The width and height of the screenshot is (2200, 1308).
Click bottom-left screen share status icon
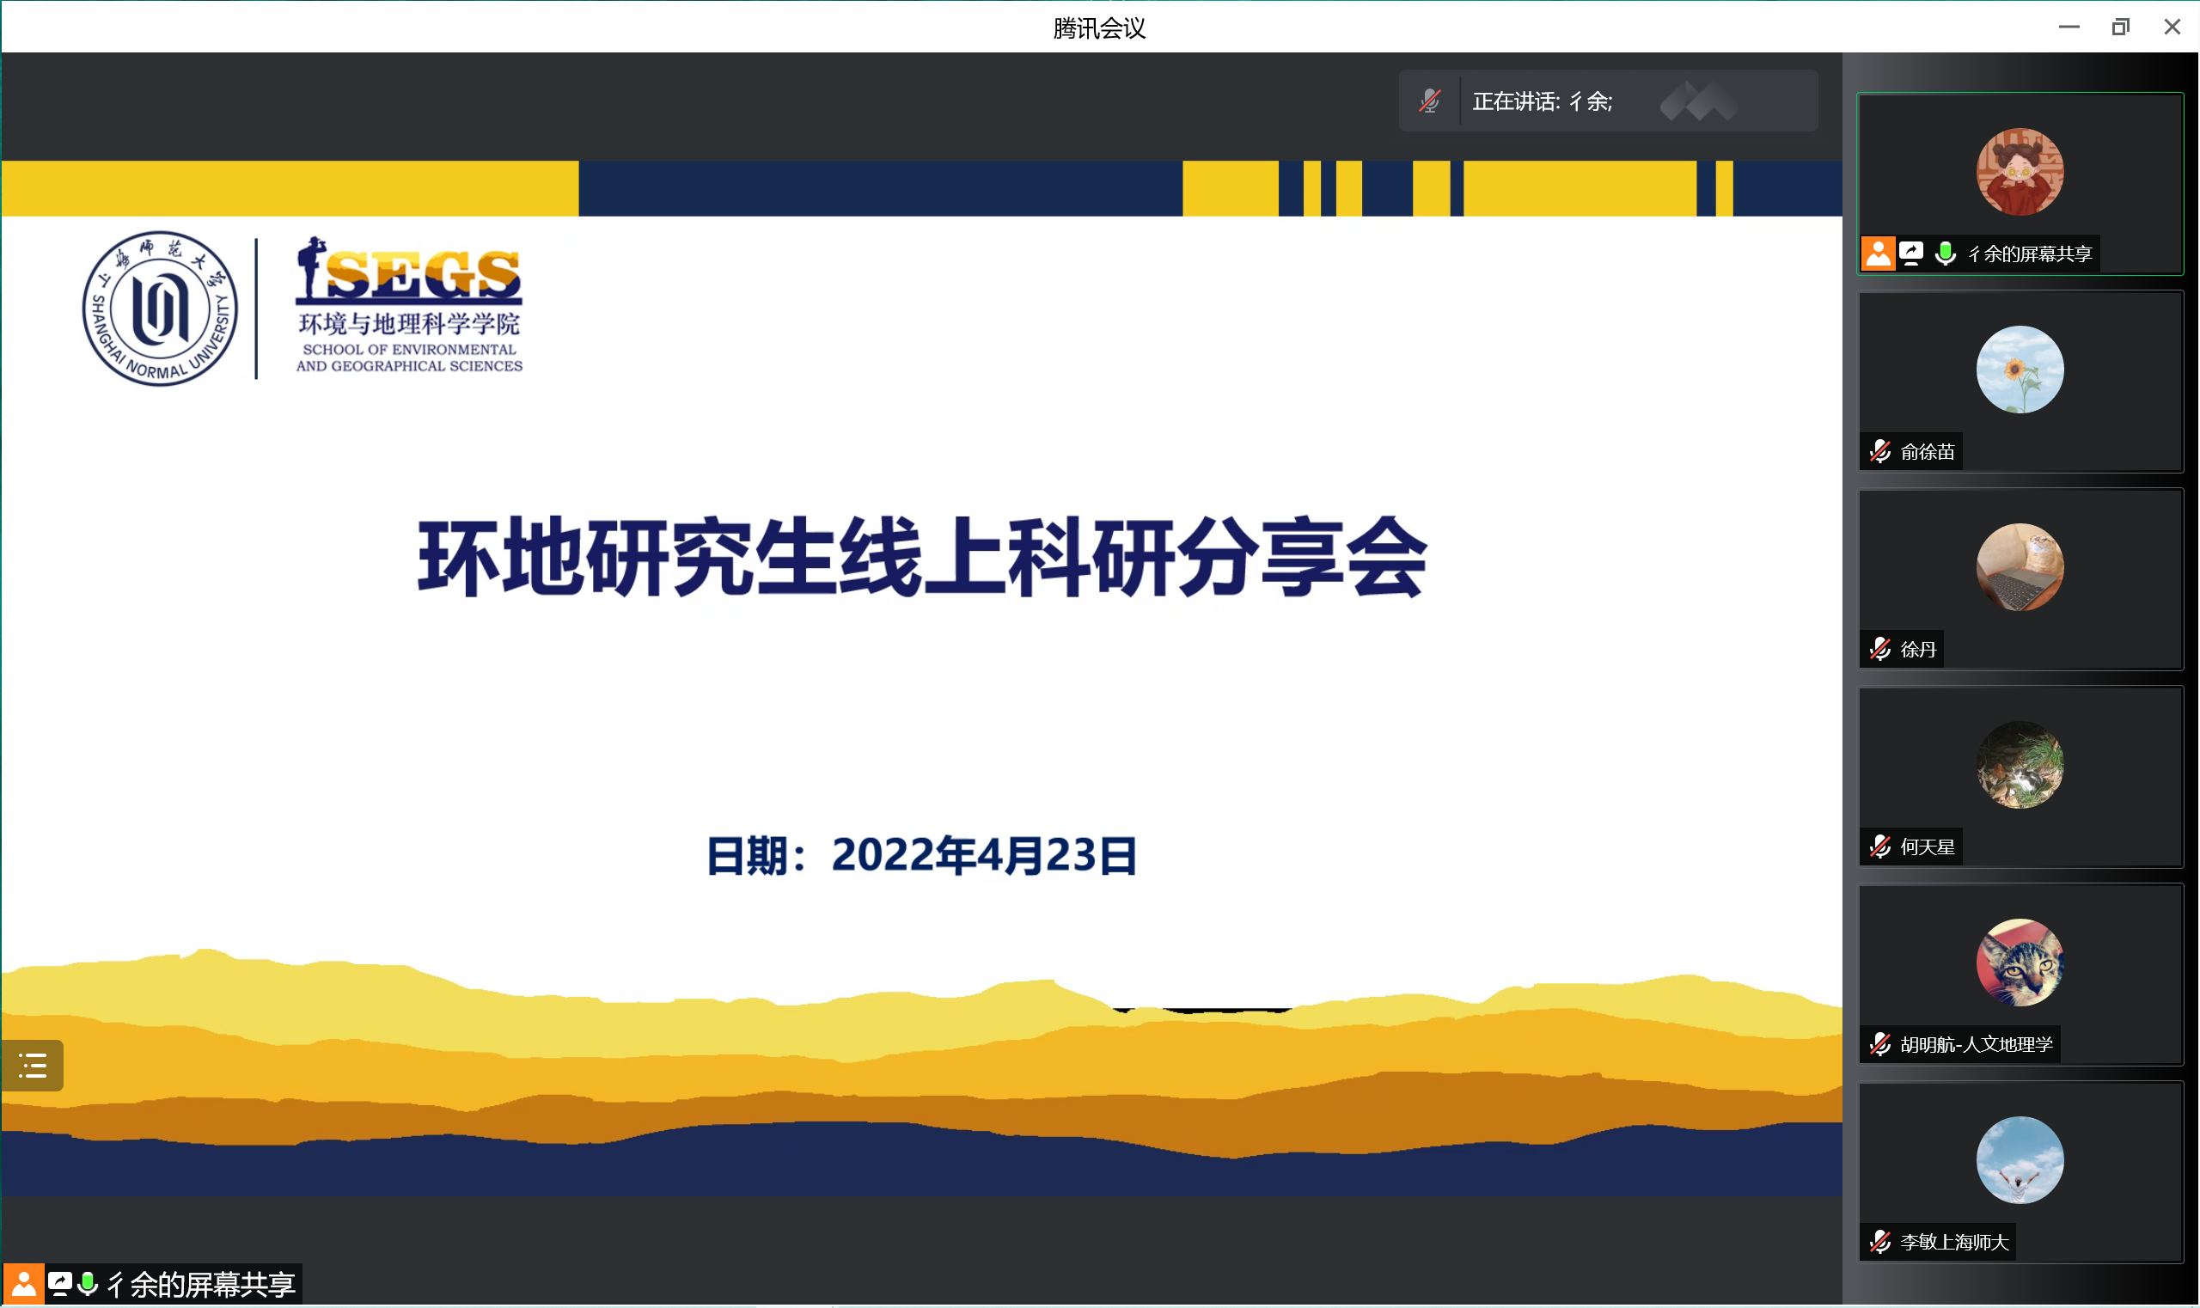coord(59,1284)
